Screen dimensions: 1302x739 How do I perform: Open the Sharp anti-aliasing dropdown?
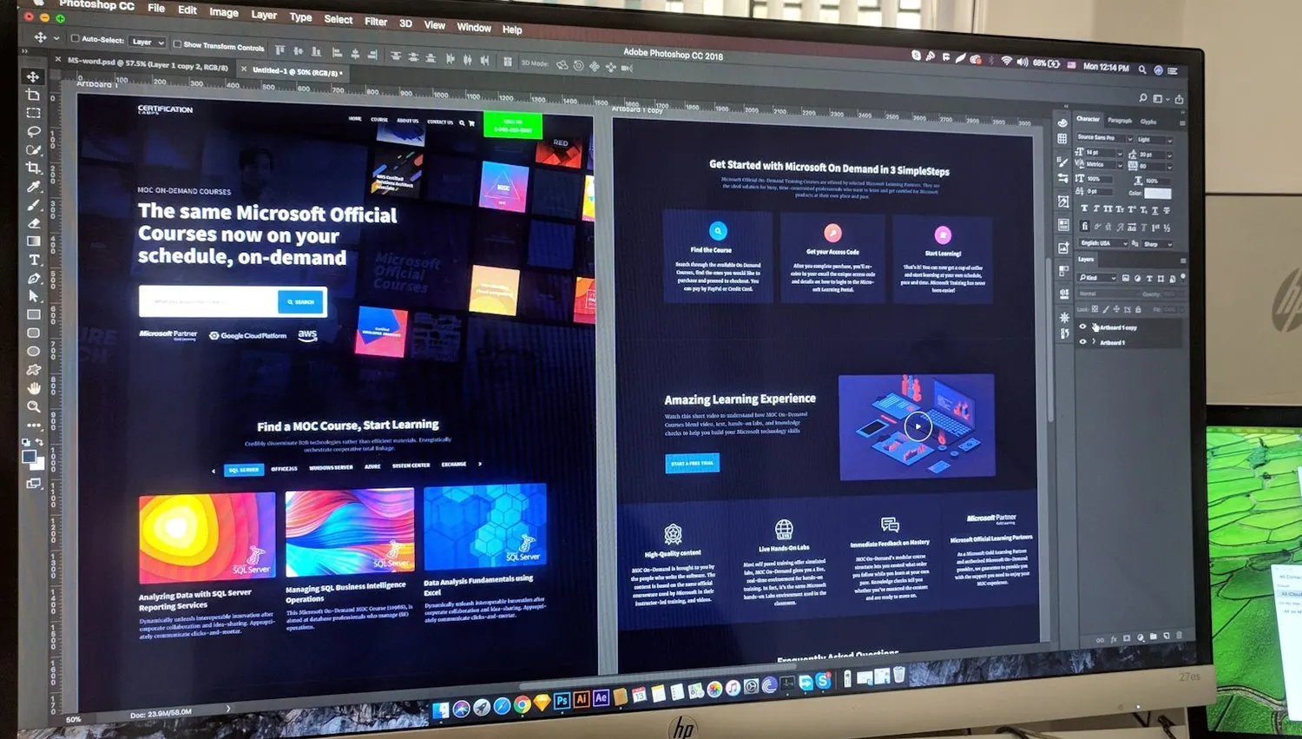[1158, 244]
